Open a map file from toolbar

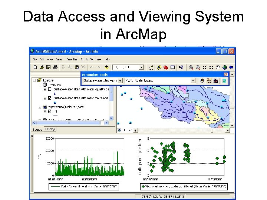42,67
